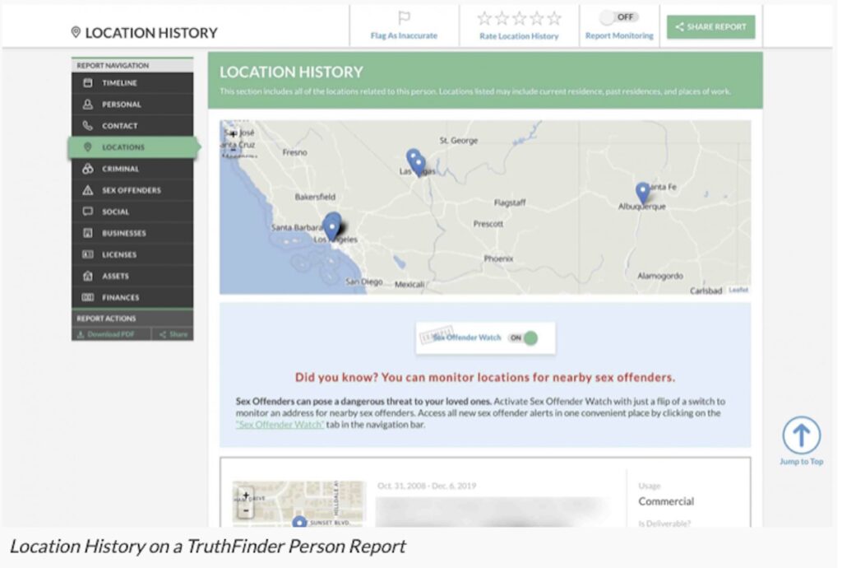842x568 pixels.
Task: Rate location history with fifth star
Action: 554,19
